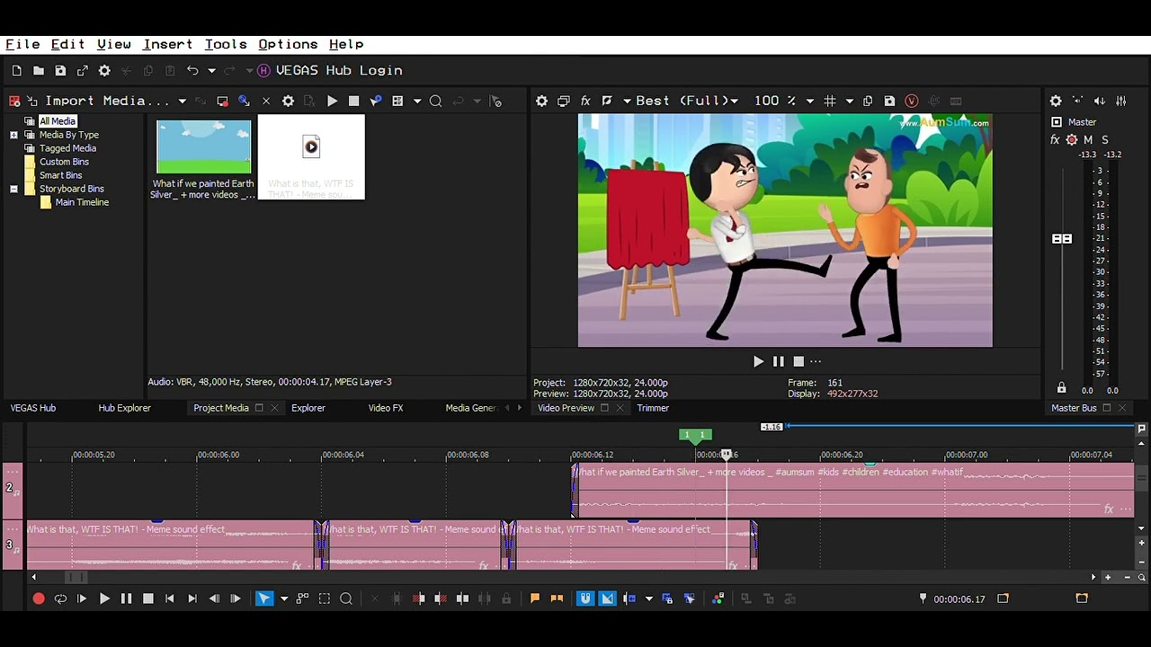Open Video Preview FX settings

(585, 102)
